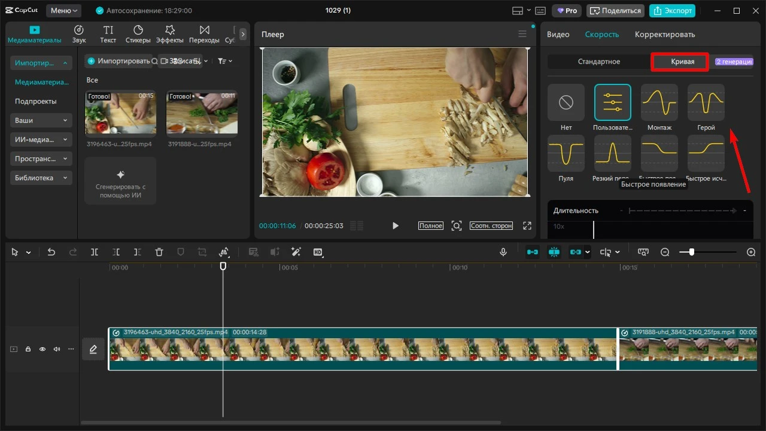The image size is (766, 431).
Task: Select the "Монтаж" speed curve preset
Action: (659, 102)
